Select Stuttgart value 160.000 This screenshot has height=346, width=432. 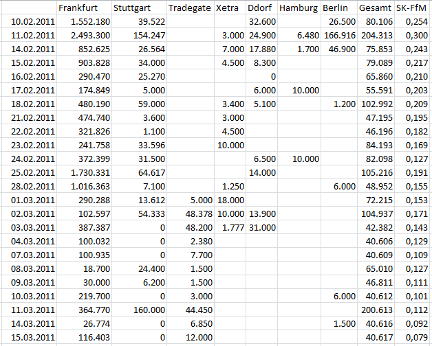(139, 310)
